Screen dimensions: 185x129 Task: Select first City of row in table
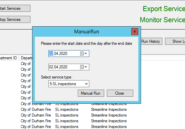tap(26, 64)
